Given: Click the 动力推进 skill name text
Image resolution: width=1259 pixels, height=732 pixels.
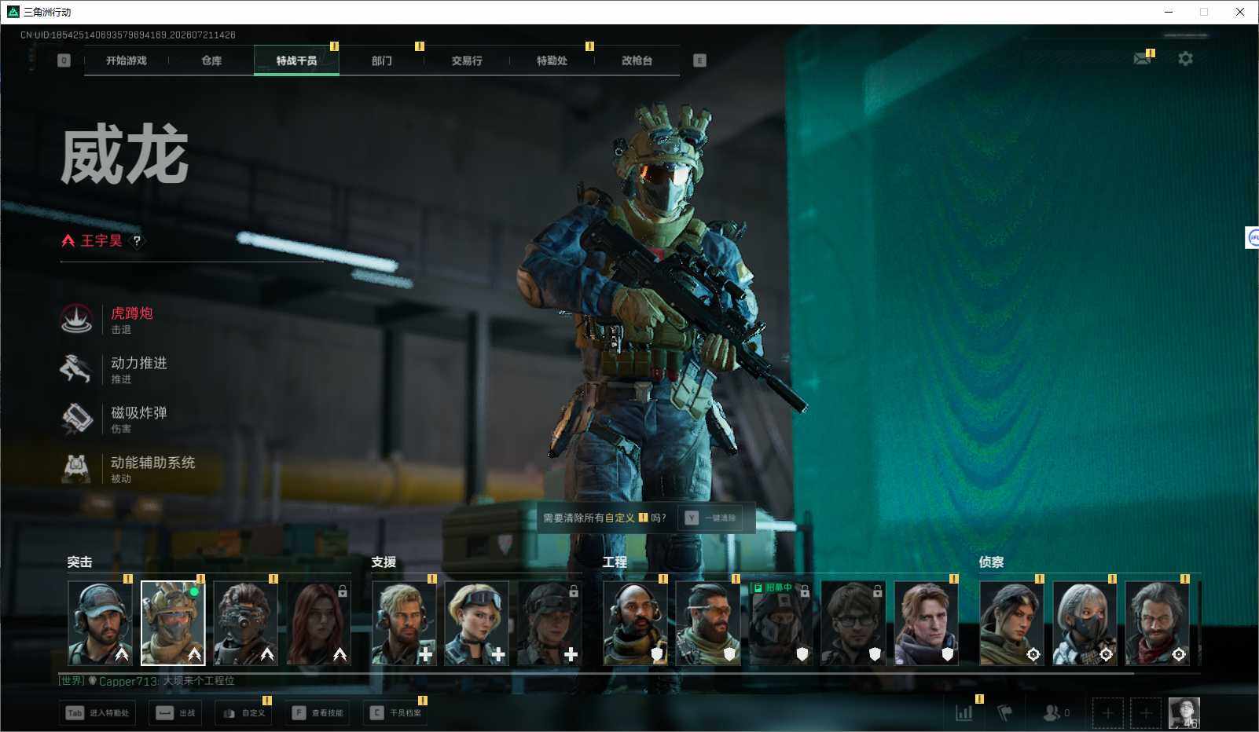Looking at the screenshot, I should tap(139, 363).
